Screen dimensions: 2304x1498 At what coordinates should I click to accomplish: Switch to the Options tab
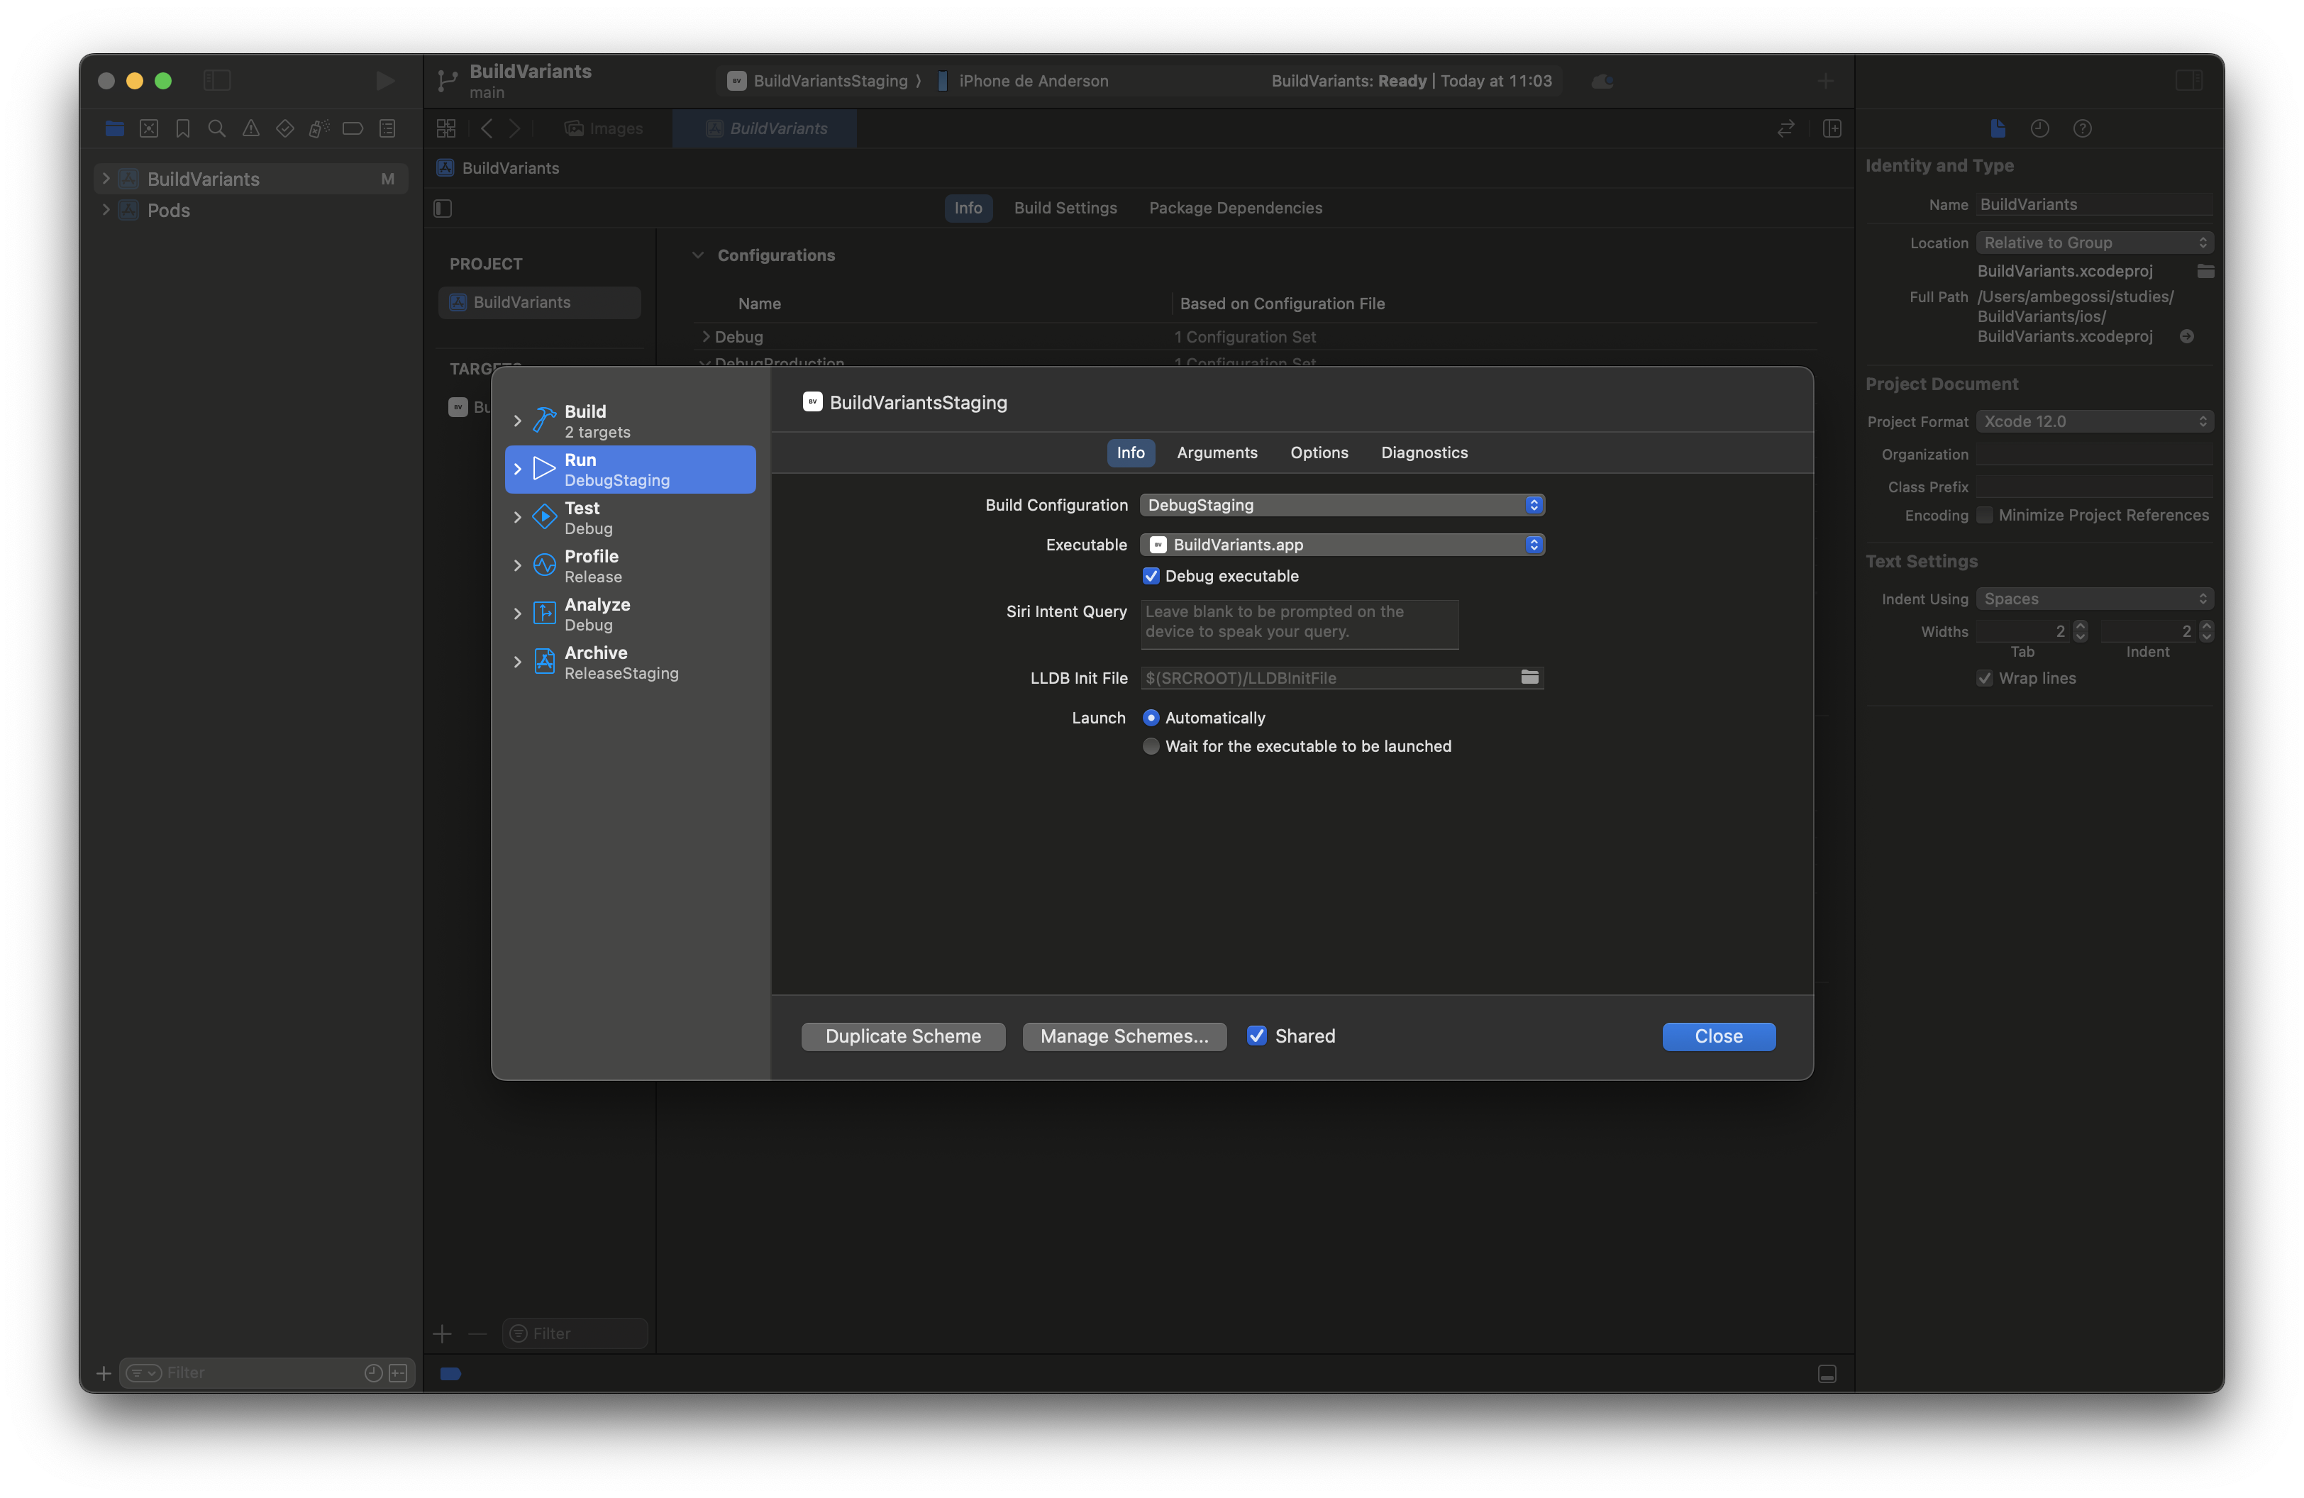(x=1319, y=452)
